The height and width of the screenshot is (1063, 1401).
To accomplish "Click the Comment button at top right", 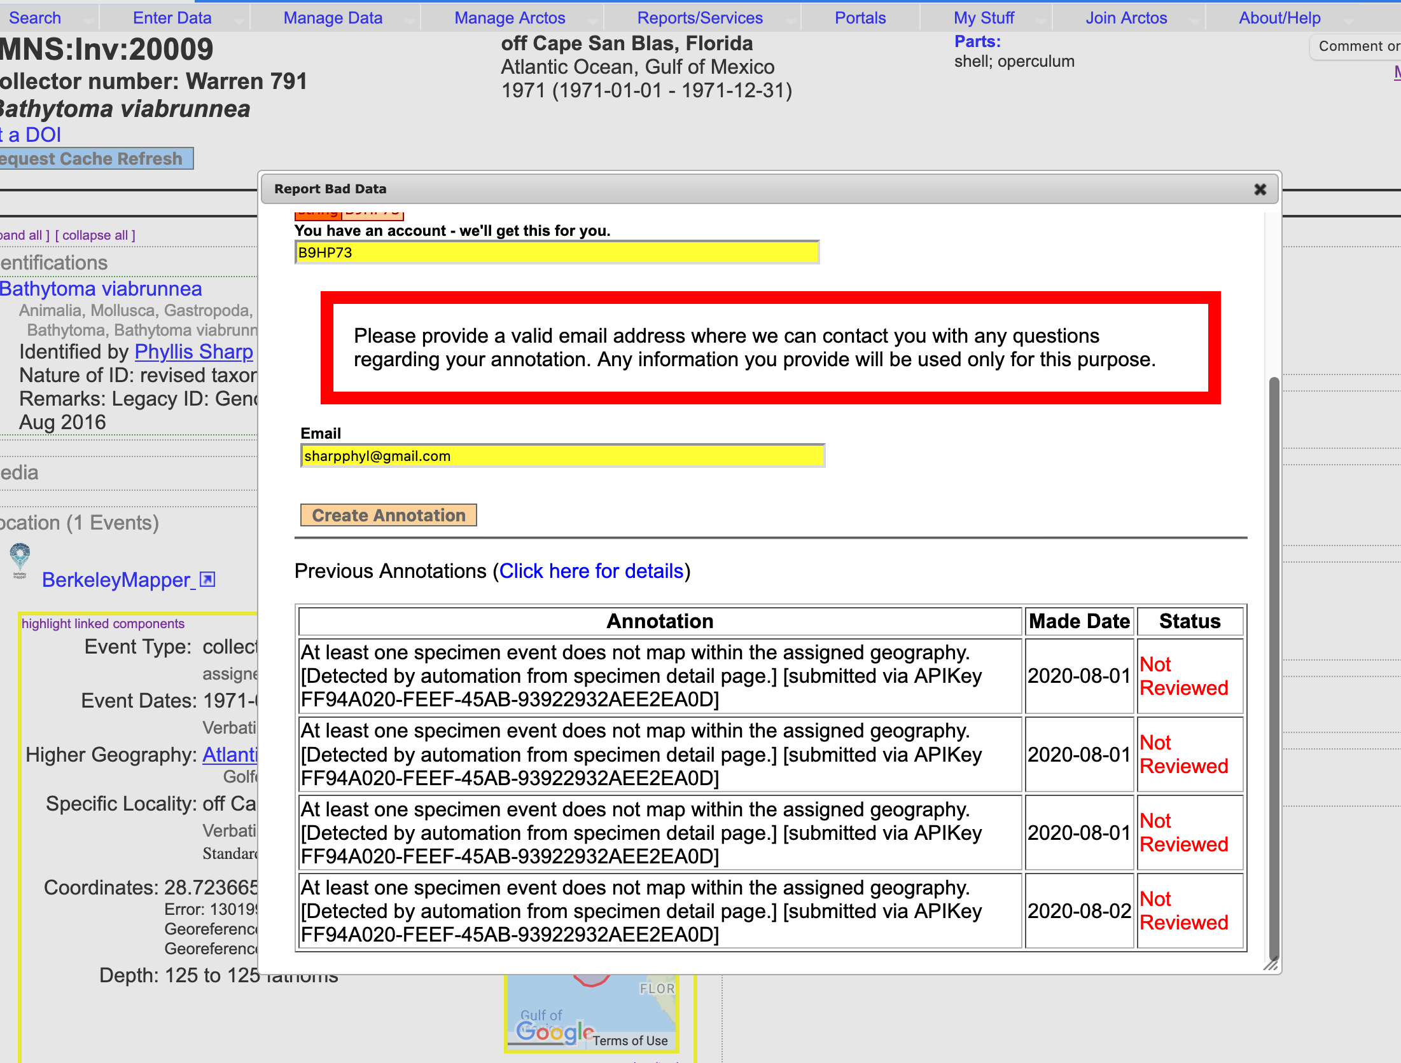I will click(1356, 46).
